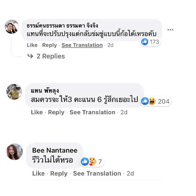See Translation for Bee Nantanee's comment

click(x=97, y=173)
